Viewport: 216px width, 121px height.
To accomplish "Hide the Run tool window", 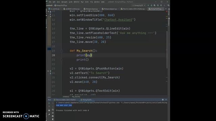I will 166,100.
